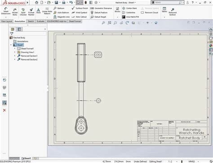Switch to the PropertyManager tab

coord(19,29)
